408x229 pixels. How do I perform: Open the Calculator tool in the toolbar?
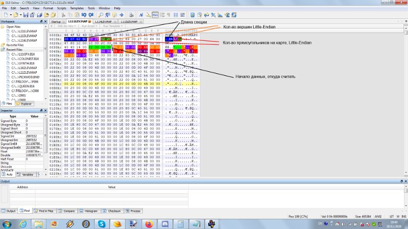click(x=192, y=15)
